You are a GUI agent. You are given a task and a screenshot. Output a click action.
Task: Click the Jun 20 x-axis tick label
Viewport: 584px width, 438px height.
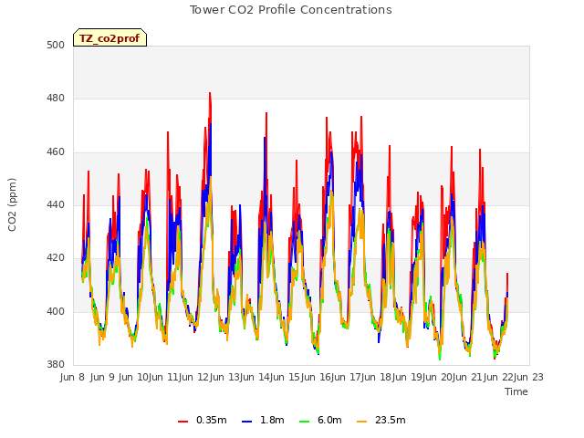click(438, 377)
